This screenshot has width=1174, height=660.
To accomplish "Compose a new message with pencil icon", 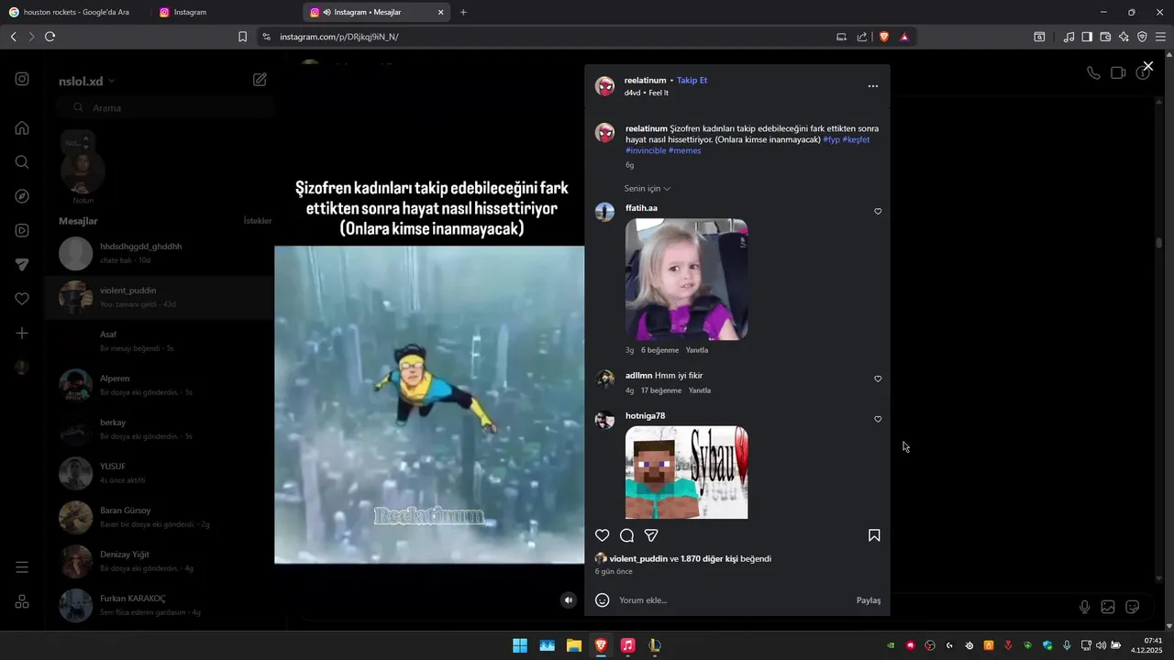I will click(260, 80).
